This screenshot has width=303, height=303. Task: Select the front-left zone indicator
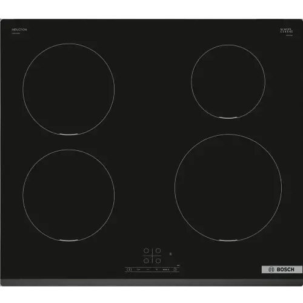click(x=146, y=261)
